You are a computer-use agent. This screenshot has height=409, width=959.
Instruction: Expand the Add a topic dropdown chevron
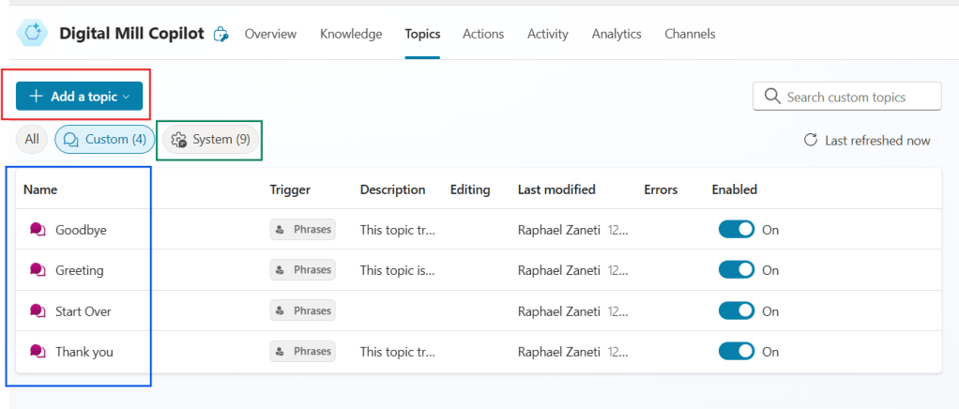tap(126, 97)
